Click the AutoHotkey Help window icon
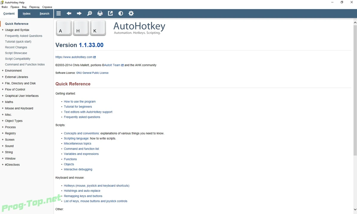Image resolution: width=357 pixels, height=214 pixels. pos(2,2)
